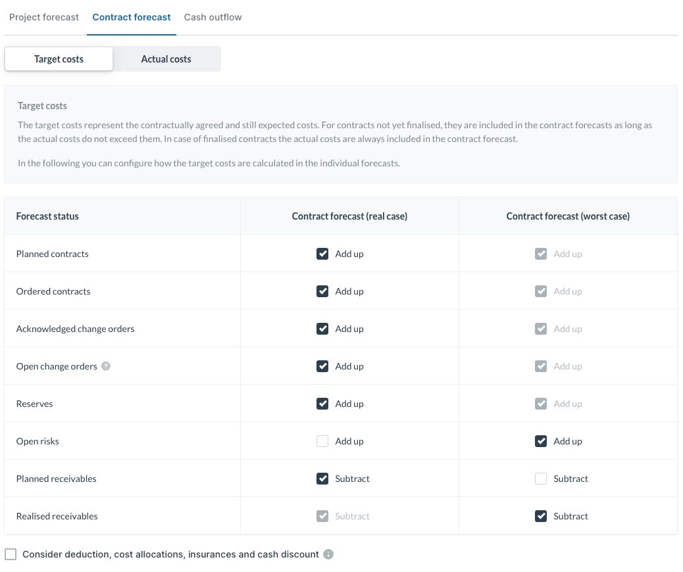Image resolution: width=683 pixels, height=572 pixels.
Task: Click the Contract forecast (real case) header
Action: pyautogui.click(x=349, y=216)
